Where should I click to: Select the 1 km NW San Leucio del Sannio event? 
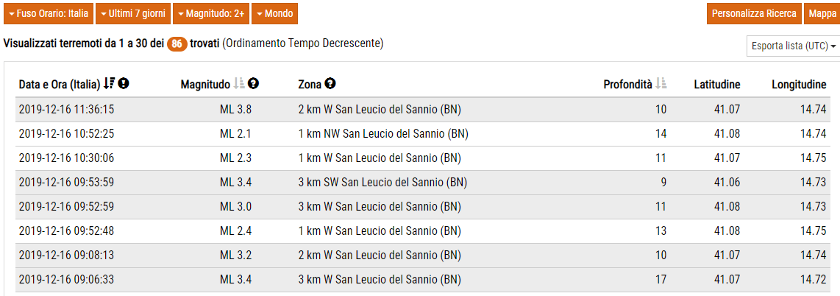tap(383, 133)
